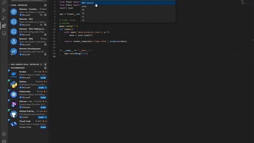Select 'none' in the version picker
This screenshot has height=143, width=254.
tap(128, 6)
